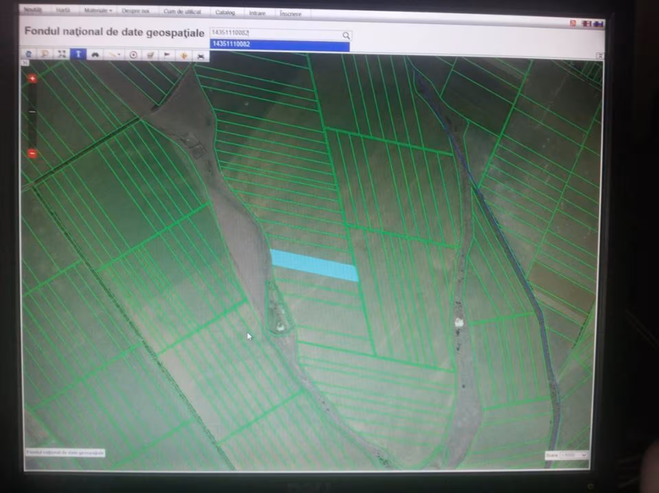The height and width of the screenshot is (493, 659).
Task: Expand the measure tool dropdown arrow
Action: pyautogui.click(x=119, y=55)
